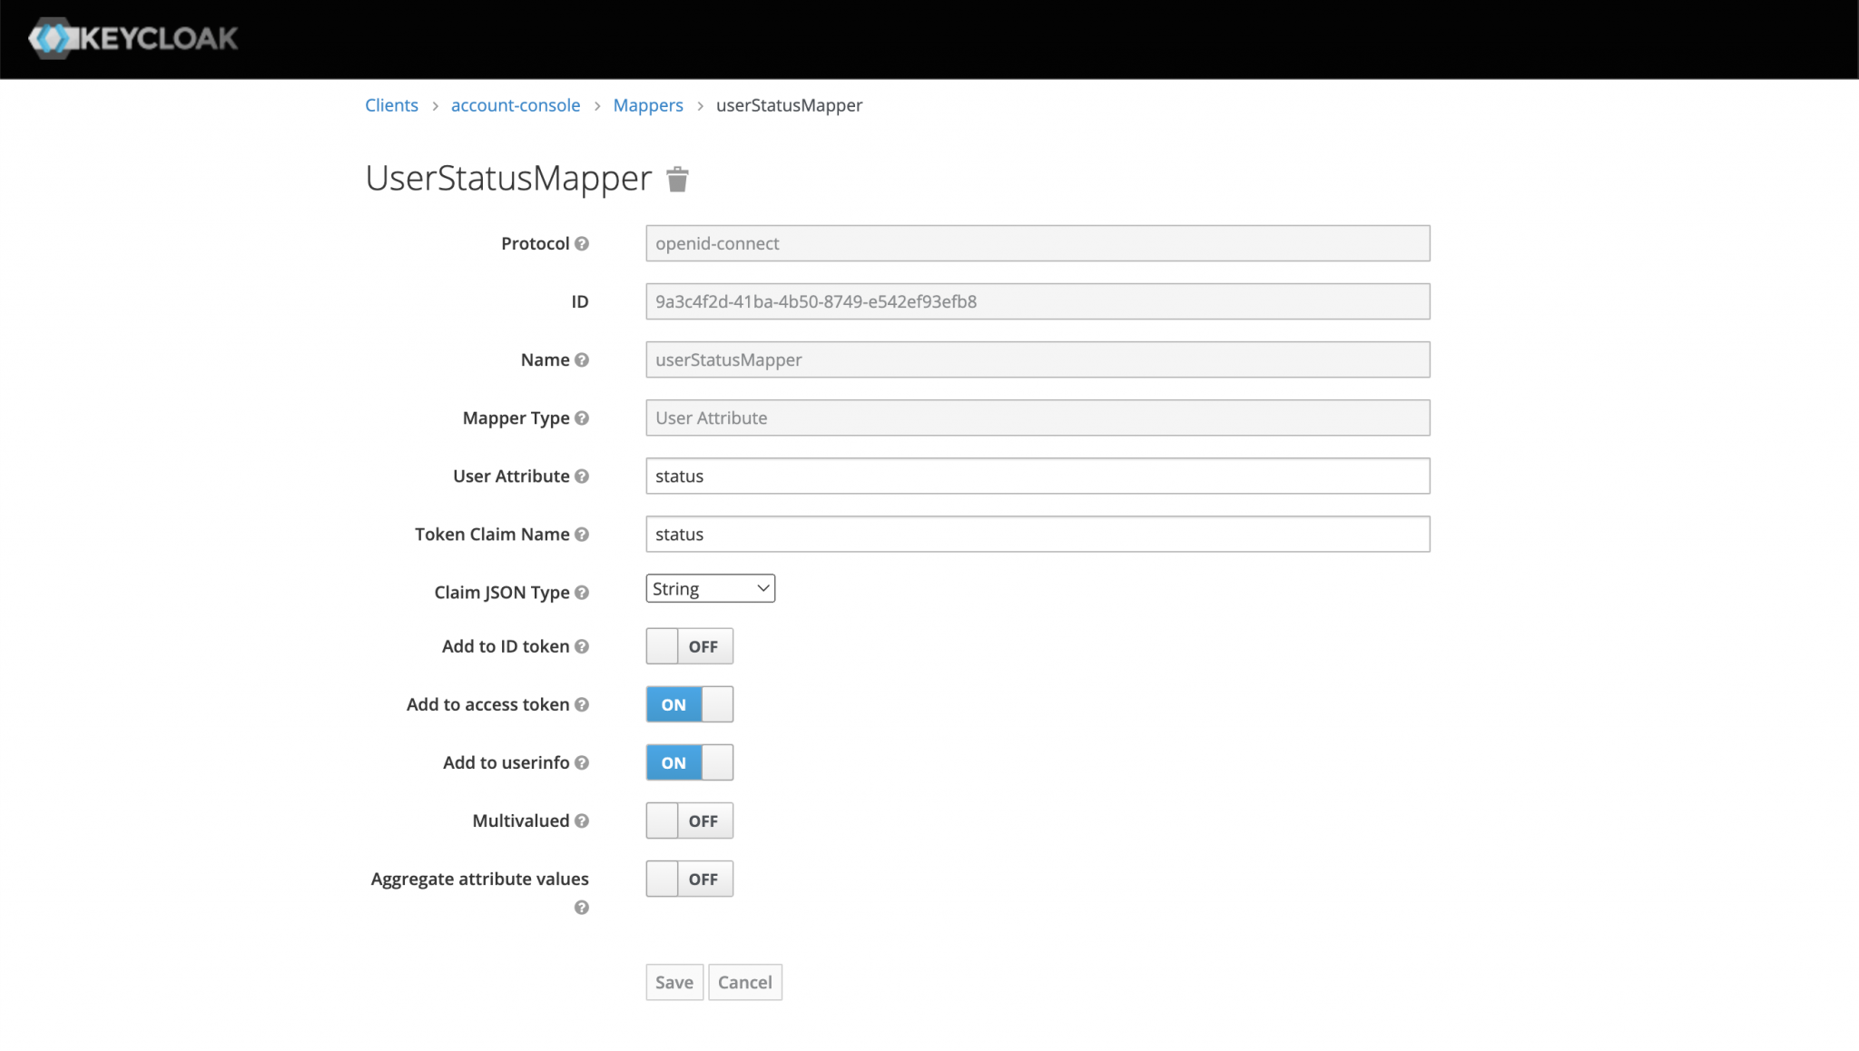The width and height of the screenshot is (1859, 1051).
Task: Click help icon beside Claim JSON Type
Action: coord(582,592)
